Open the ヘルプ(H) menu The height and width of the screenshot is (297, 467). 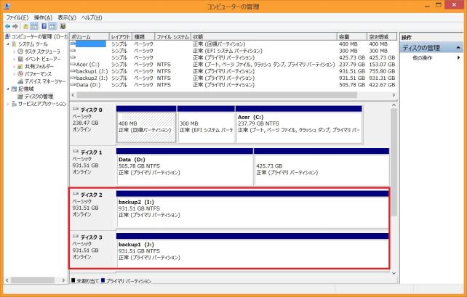click(92, 17)
